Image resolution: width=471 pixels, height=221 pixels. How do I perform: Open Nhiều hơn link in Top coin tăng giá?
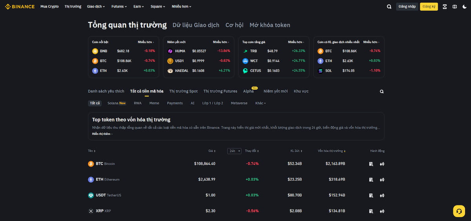tap(296, 42)
